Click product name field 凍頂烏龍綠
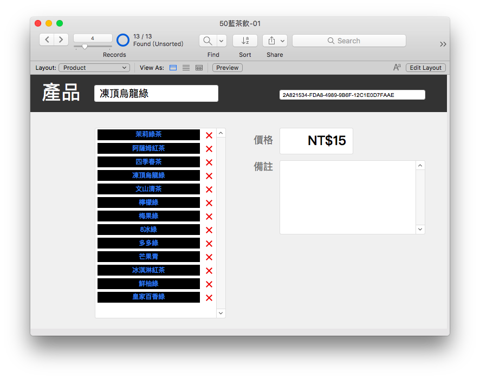 [x=156, y=93]
